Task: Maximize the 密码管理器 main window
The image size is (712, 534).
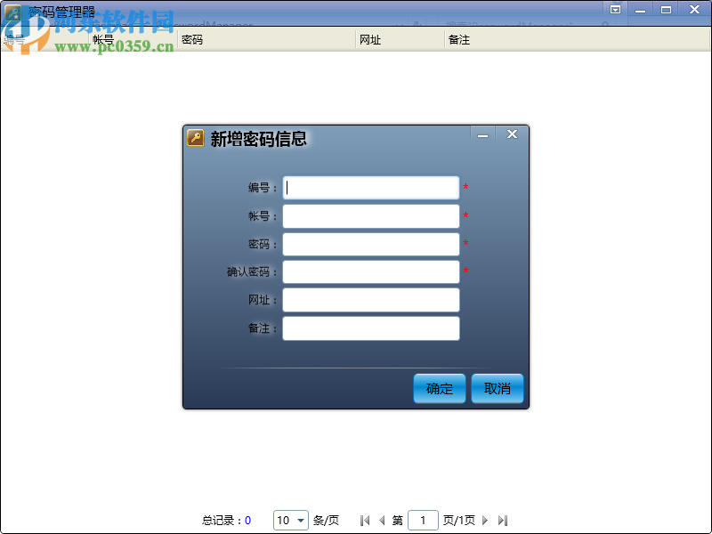Action: click(x=666, y=10)
